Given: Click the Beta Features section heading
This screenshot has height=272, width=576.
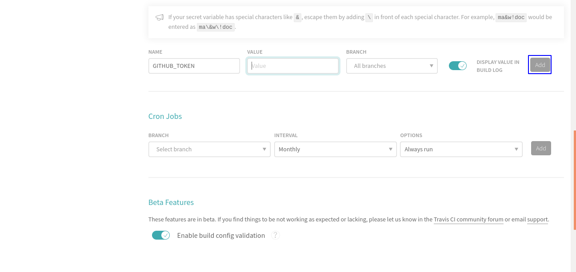Looking at the screenshot, I should point(171,202).
